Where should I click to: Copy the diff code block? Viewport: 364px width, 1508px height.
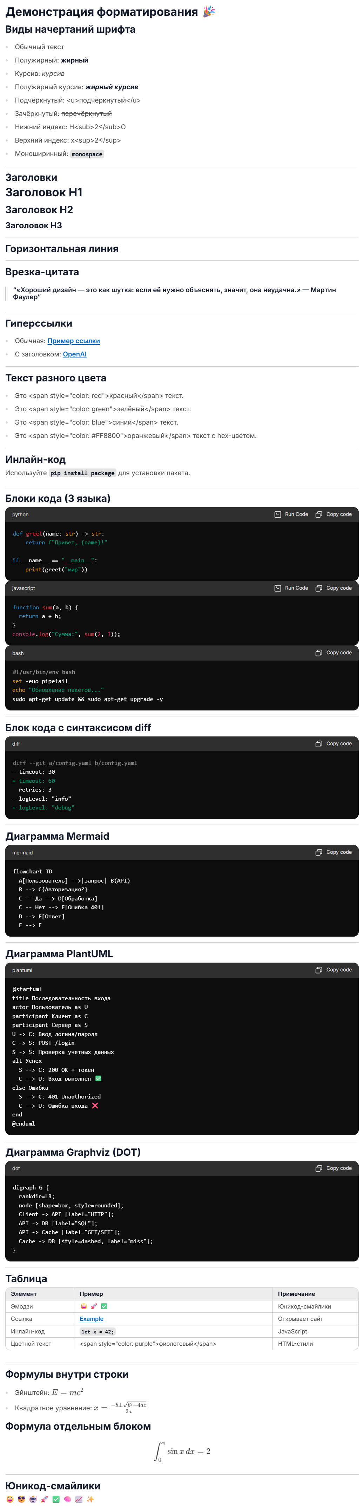click(333, 744)
